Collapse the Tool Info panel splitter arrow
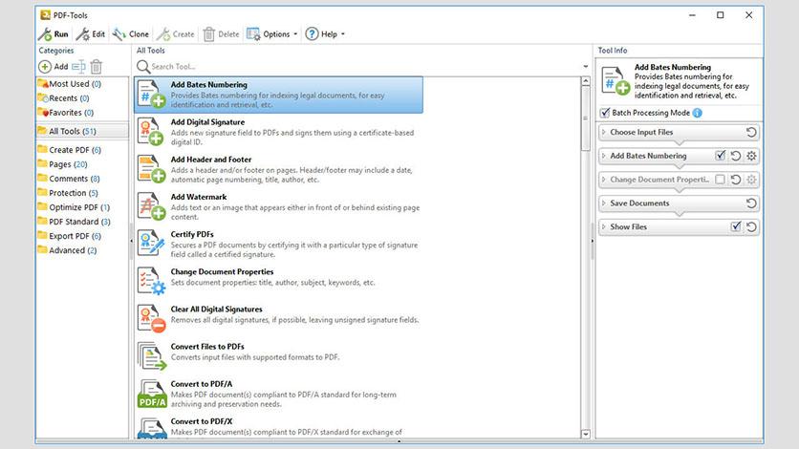Image resolution: width=799 pixels, height=449 pixels. point(593,241)
